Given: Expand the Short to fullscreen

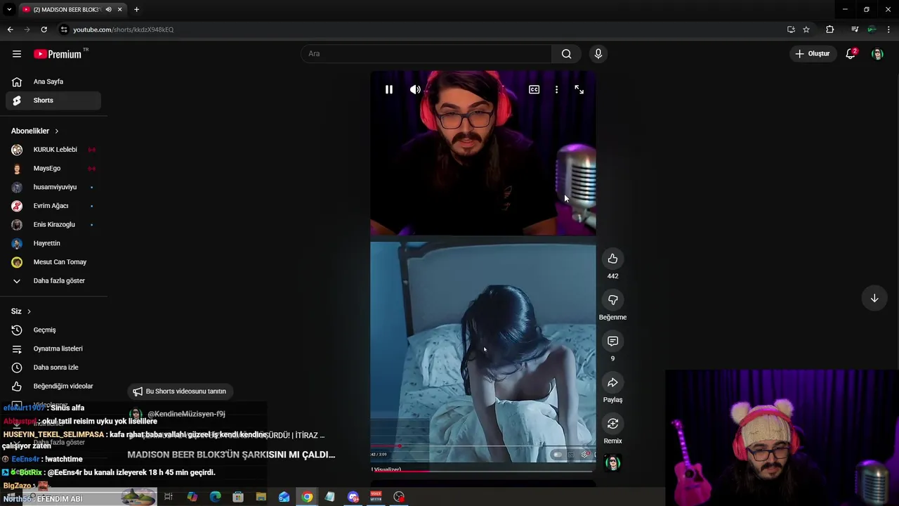Looking at the screenshot, I should point(579,89).
